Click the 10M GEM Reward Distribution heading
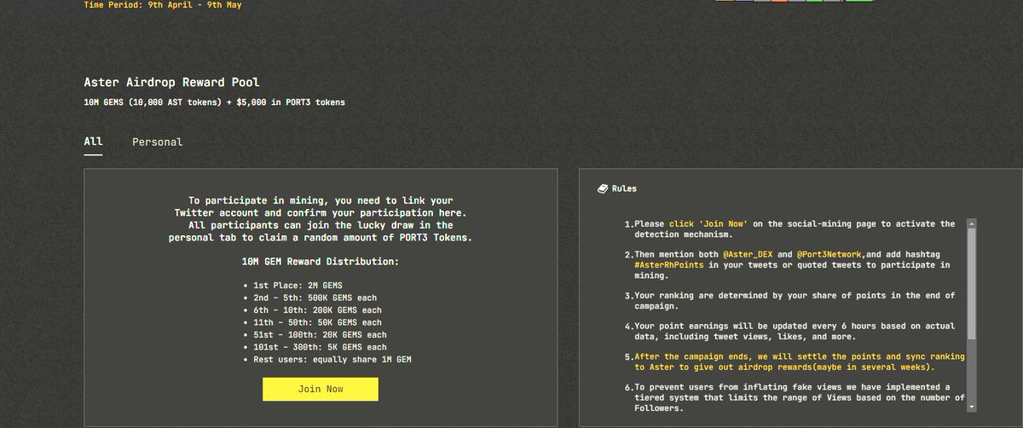This screenshot has height=428, width=1023. [x=320, y=261]
